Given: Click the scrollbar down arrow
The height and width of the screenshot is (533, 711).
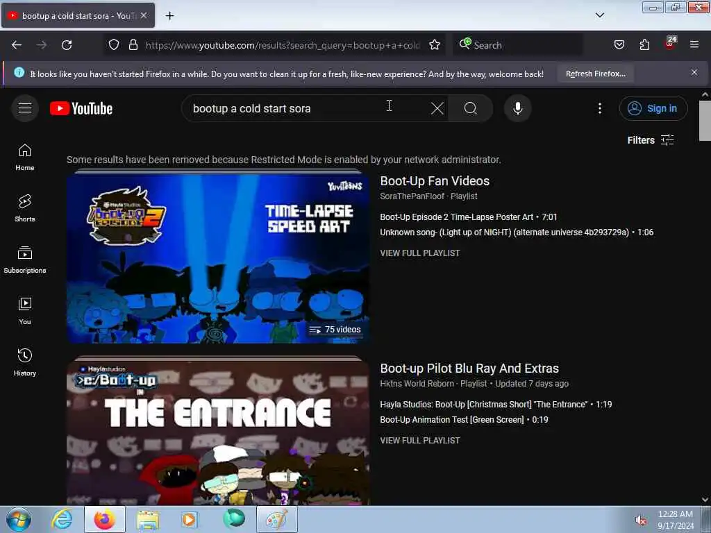Looking at the screenshot, I should tap(705, 500).
